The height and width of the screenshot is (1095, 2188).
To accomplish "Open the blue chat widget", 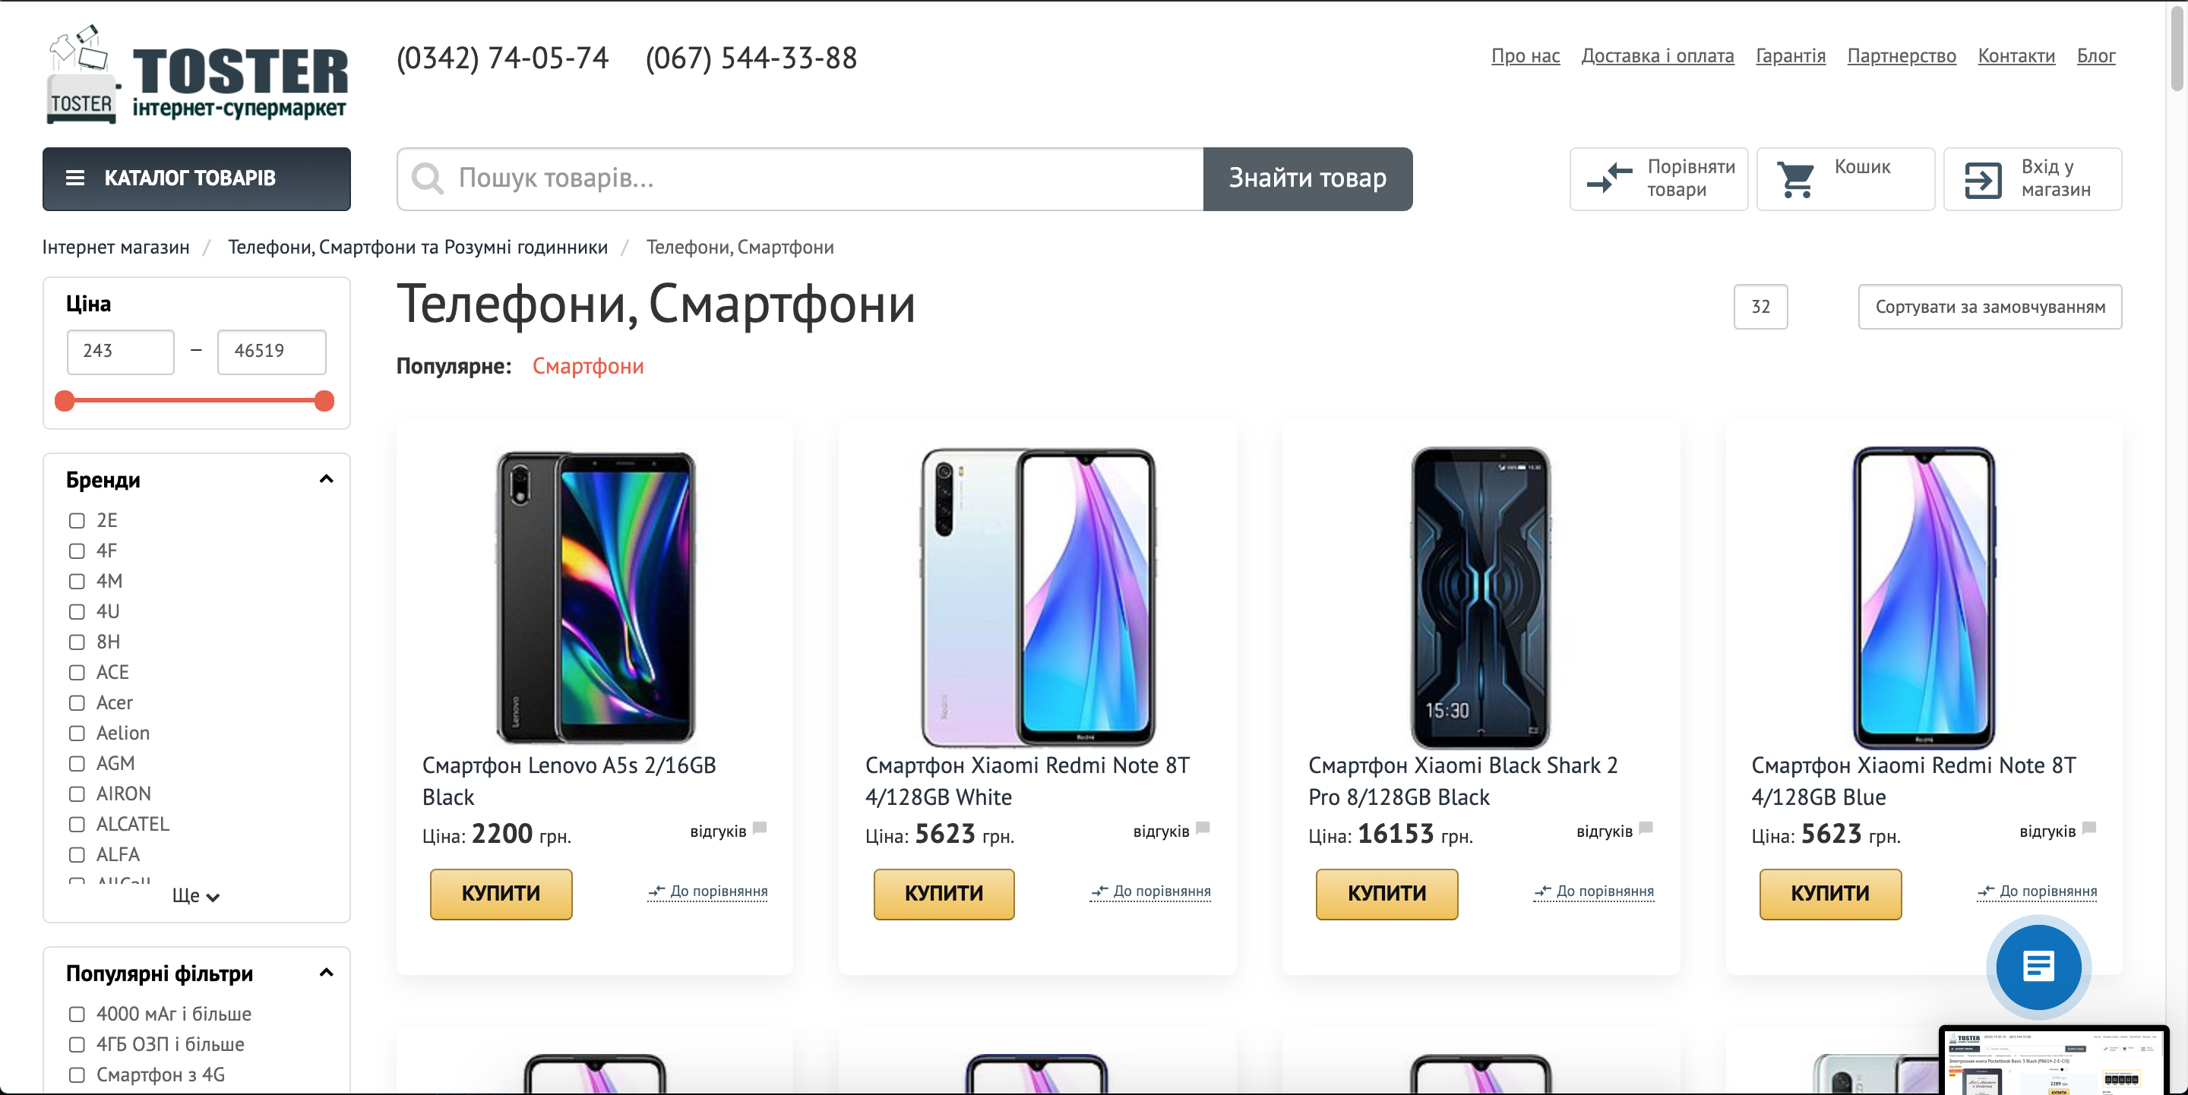I will coord(2038,966).
